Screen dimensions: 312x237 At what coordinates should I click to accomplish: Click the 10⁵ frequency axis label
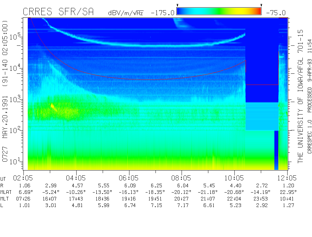15,37
